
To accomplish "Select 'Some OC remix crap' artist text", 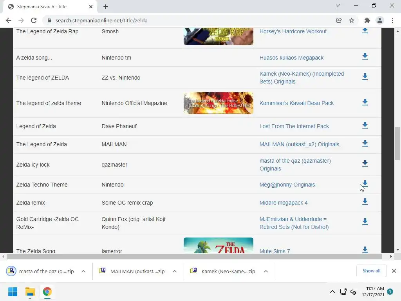I will point(127,203).
